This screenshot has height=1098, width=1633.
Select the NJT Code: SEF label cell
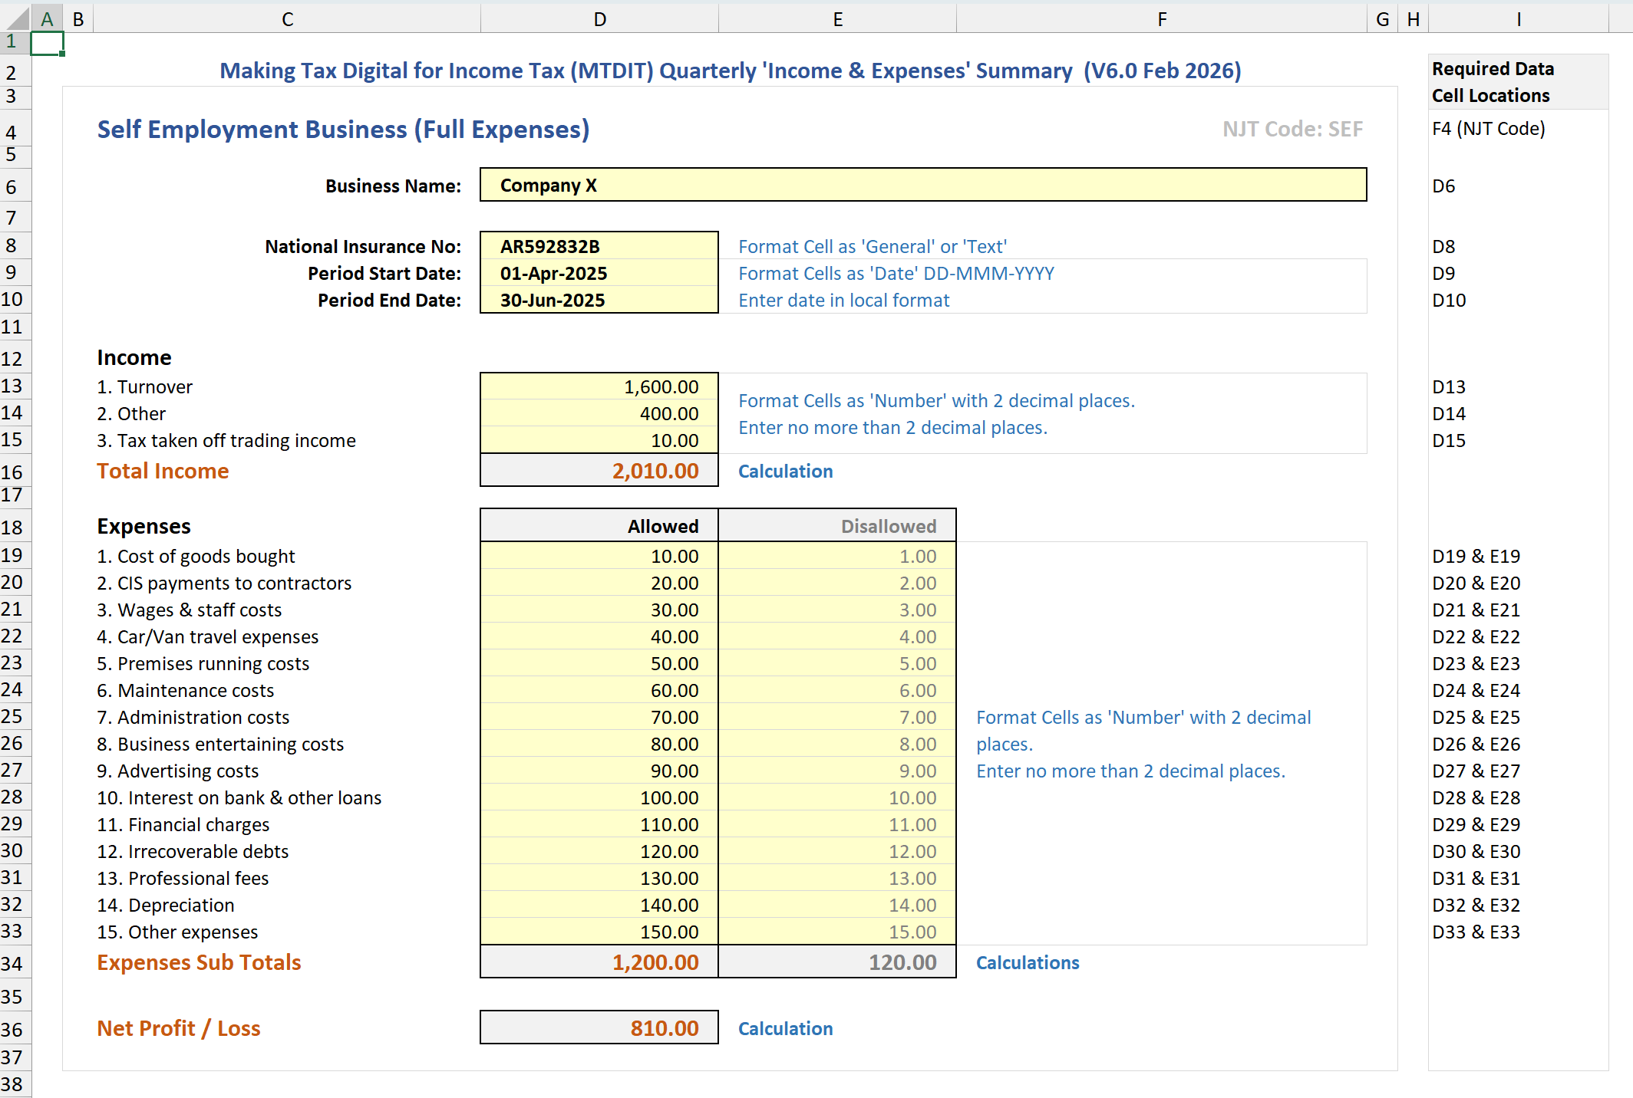pos(1292,129)
